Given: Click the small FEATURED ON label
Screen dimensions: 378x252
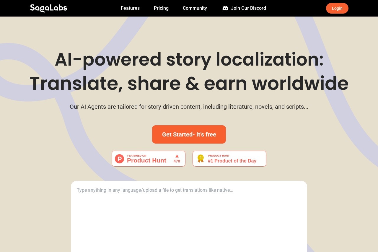Looking at the screenshot, I should point(137,156).
